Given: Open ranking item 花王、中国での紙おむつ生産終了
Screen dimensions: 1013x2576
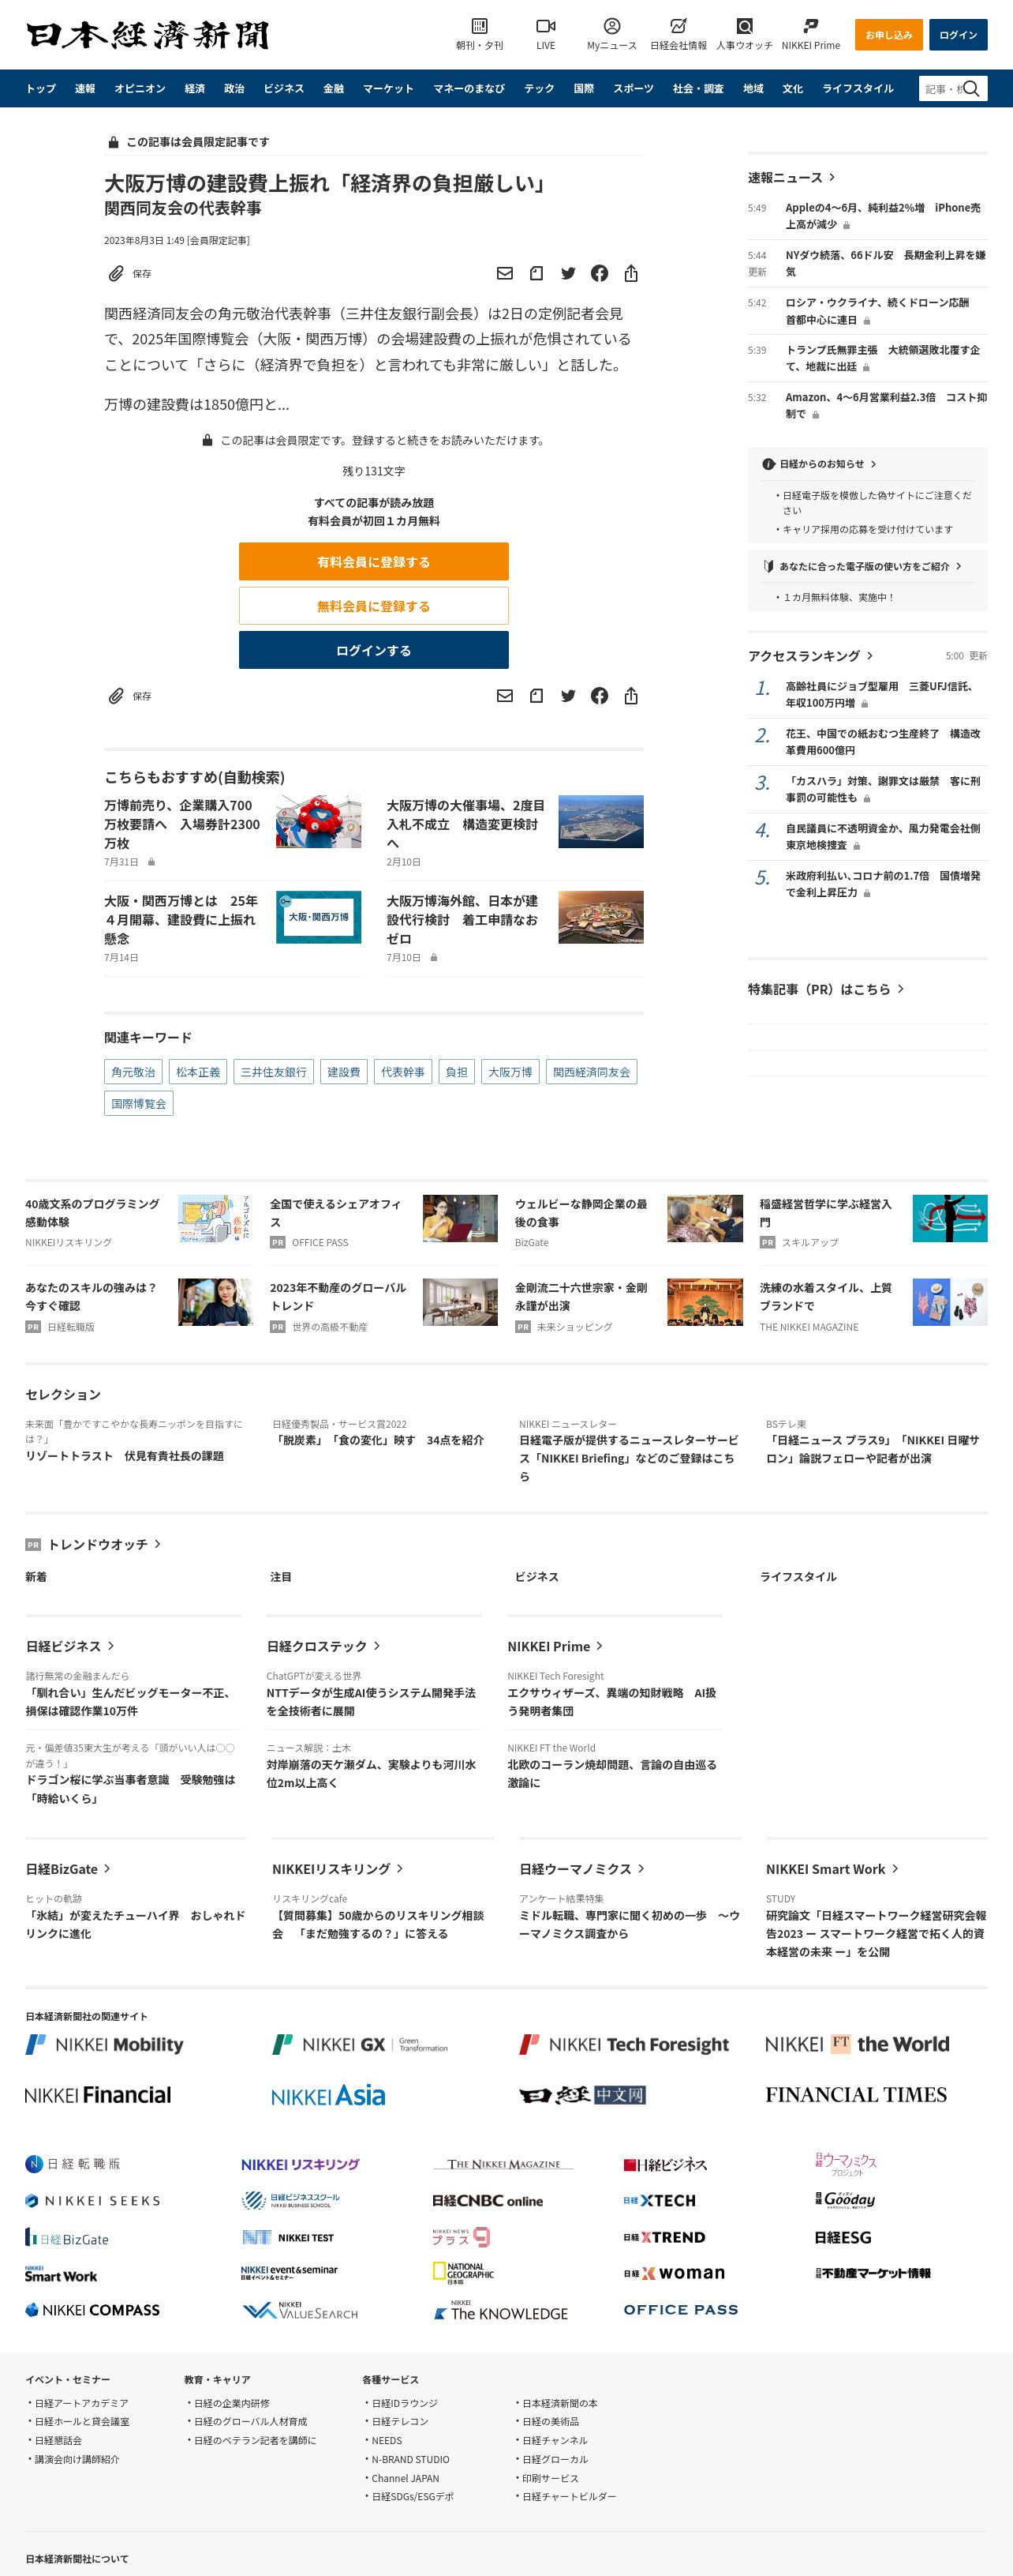Looking at the screenshot, I should (x=882, y=742).
